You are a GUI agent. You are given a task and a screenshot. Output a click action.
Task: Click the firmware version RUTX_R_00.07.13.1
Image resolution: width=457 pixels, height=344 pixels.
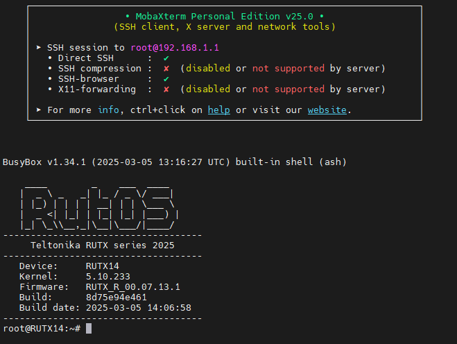coord(133,286)
